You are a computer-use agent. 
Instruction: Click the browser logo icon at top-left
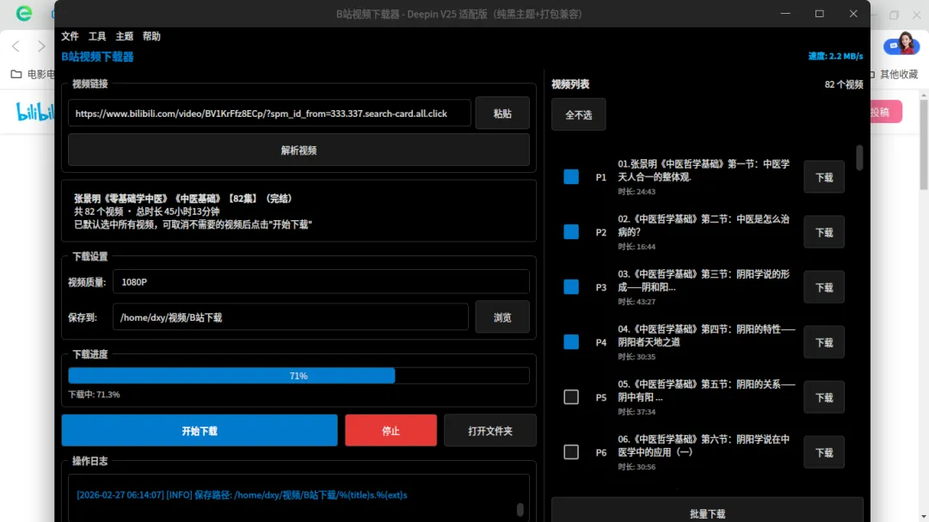coord(24,13)
